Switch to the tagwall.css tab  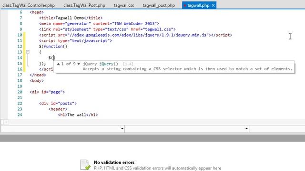coord(124,5)
